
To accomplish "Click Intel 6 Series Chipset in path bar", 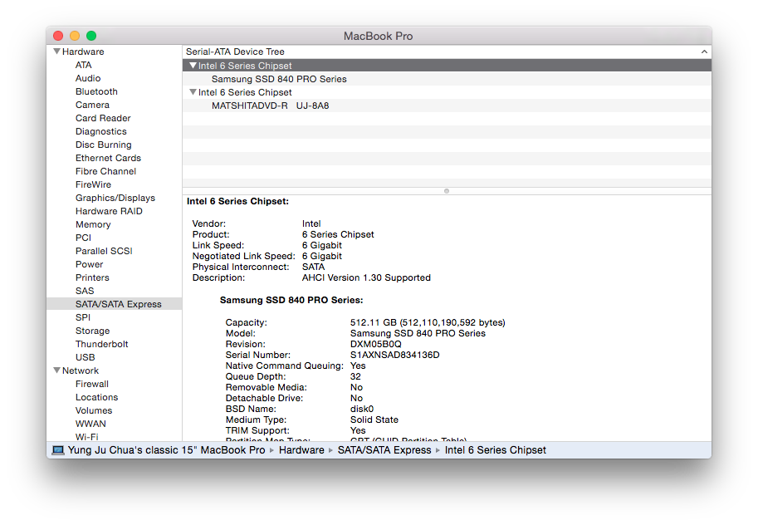I will 496,450.
